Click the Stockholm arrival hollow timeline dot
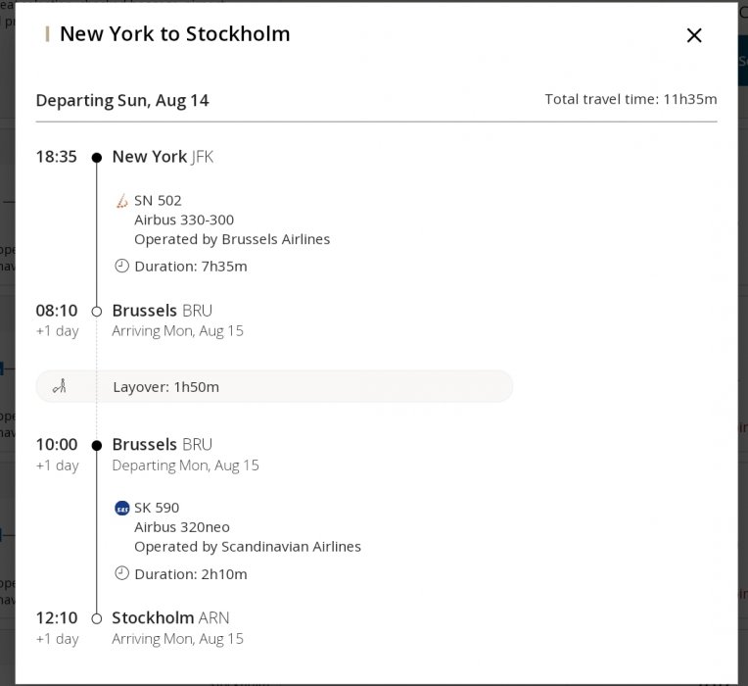Image resolution: width=748 pixels, height=686 pixels. coord(96,618)
